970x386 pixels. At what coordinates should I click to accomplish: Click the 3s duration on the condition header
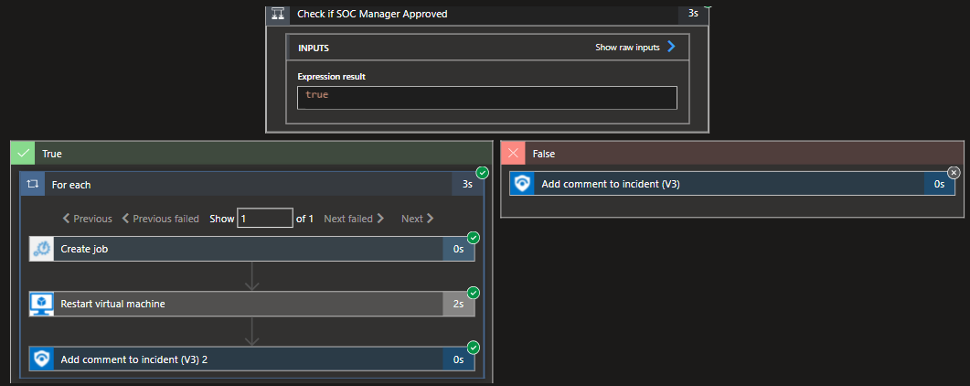pyautogui.click(x=693, y=13)
